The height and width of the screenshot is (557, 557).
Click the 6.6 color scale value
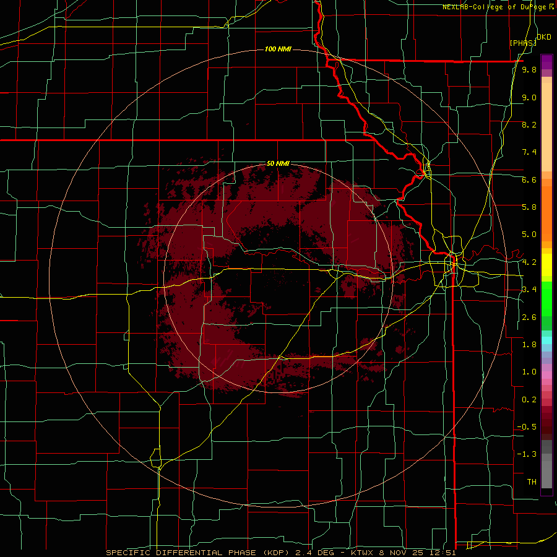click(x=529, y=179)
